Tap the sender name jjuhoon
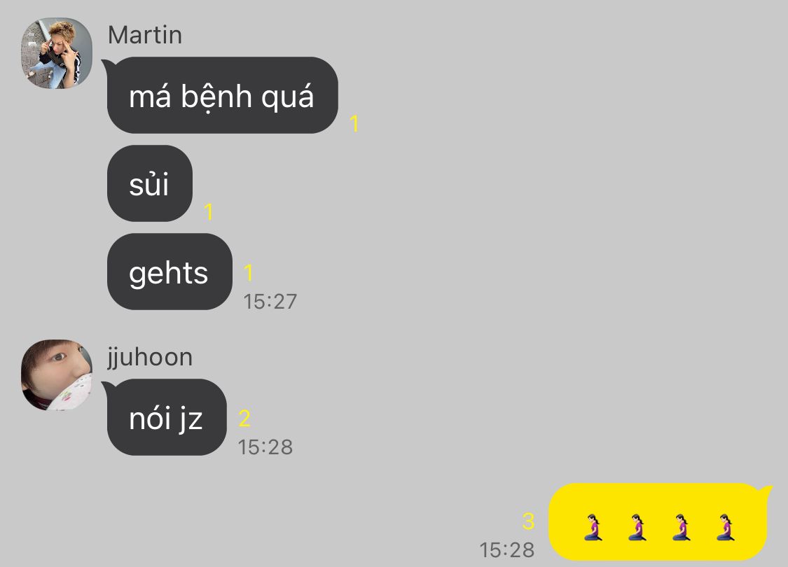The image size is (788, 567). pyautogui.click(x=150, y=358)
